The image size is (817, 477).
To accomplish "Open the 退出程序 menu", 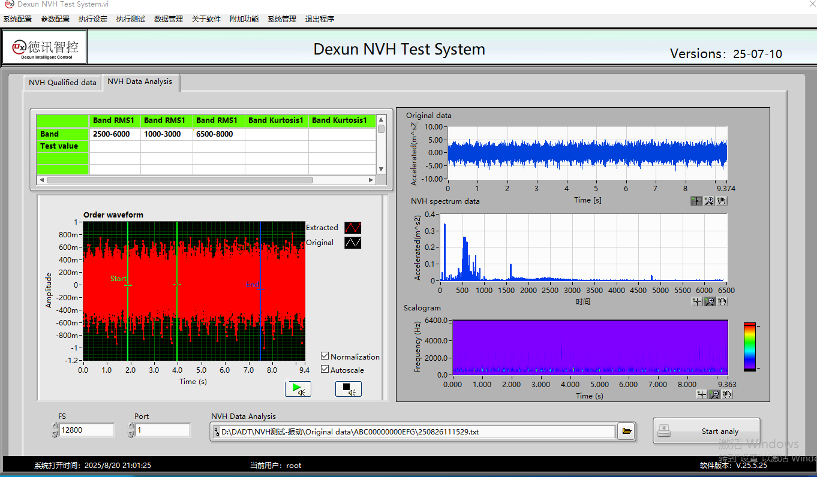I will coord(319,19).
